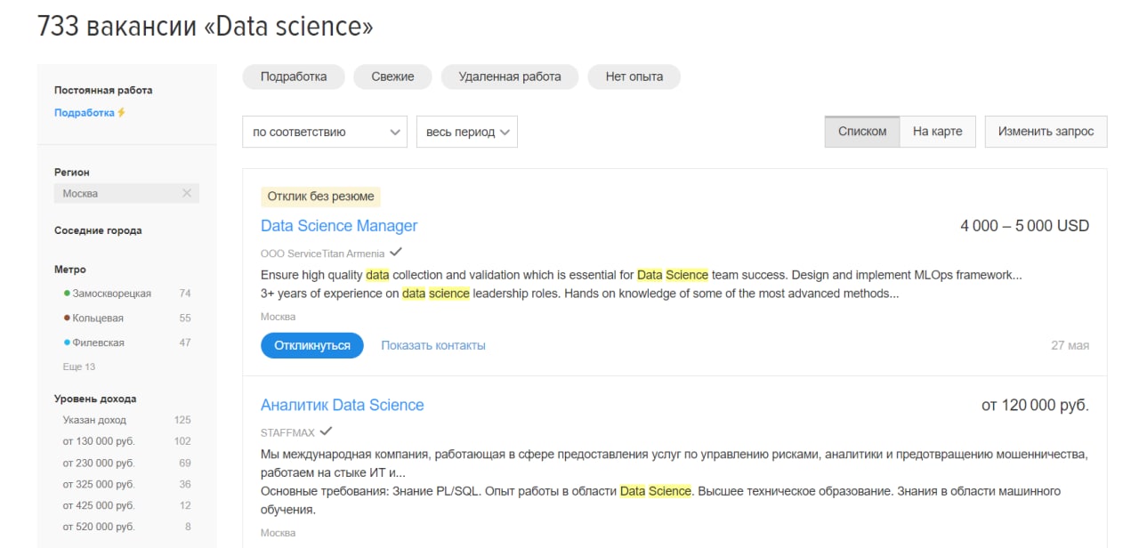Viewport: 1139px width, 548px height.
Task: Click the lightning icon next to Подработка
Action: pyautogui.click(x=122, y=113)
